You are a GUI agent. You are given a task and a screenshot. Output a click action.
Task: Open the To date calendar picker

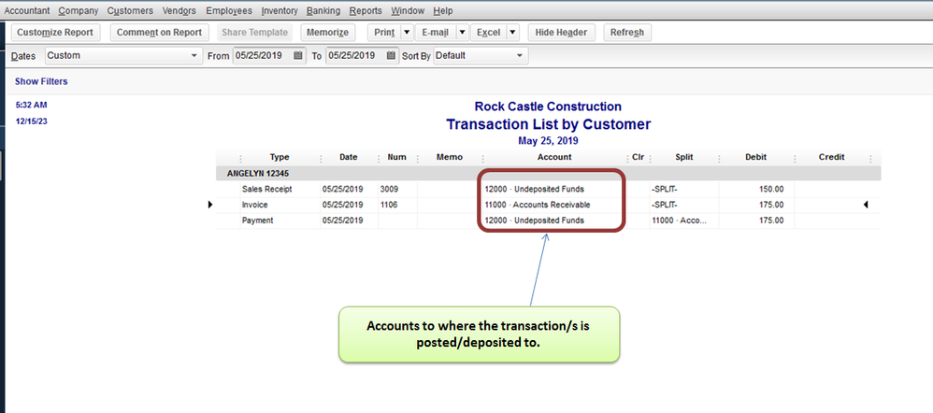click(x=391, y=55)
